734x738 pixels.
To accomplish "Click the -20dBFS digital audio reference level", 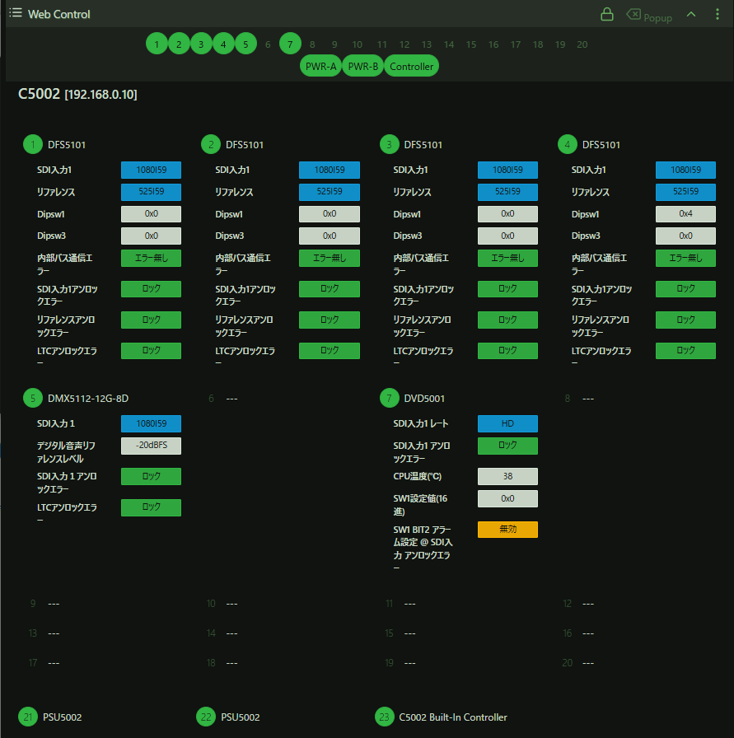I will [x=151, y=446].
